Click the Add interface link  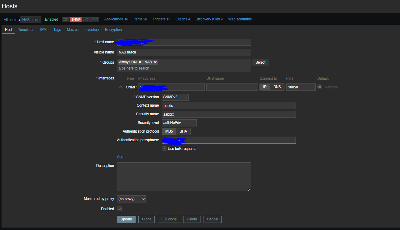click(120, 157)
